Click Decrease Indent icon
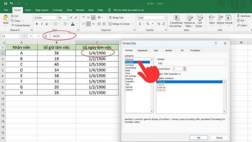 click(99, 24)
